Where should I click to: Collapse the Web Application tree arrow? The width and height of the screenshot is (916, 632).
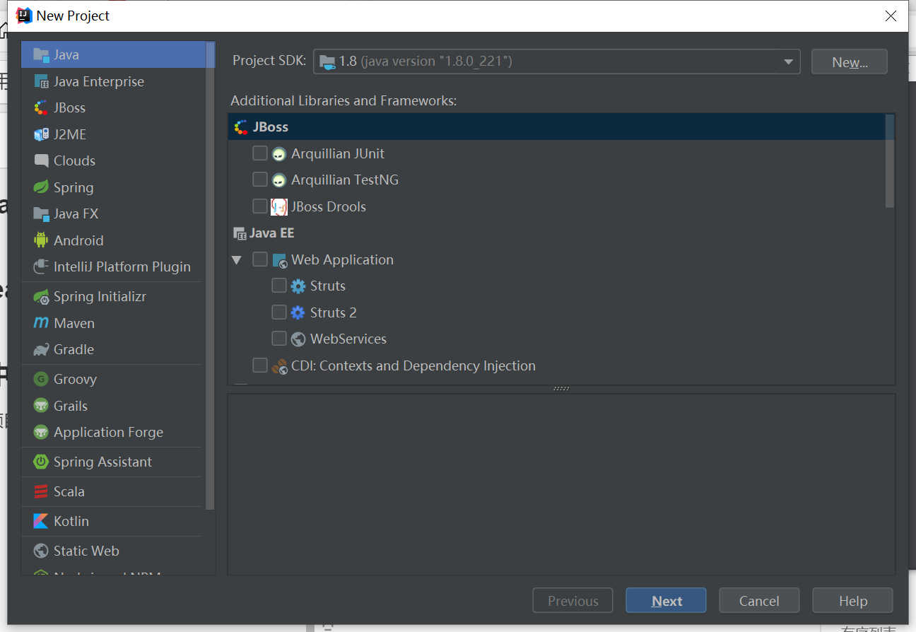(x=237, y=260)
